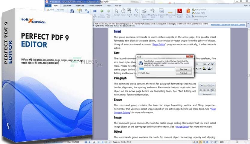Open the Document tab
The image size is (250, 144).
[x=67, y=6]
